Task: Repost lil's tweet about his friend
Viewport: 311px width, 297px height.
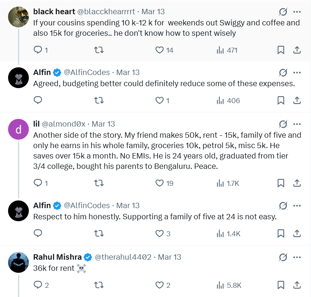Action: tap(99, 183)
